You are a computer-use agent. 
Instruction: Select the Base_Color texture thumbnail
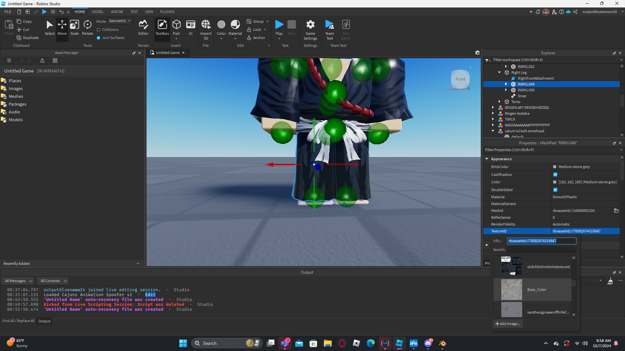click(511, 290)
